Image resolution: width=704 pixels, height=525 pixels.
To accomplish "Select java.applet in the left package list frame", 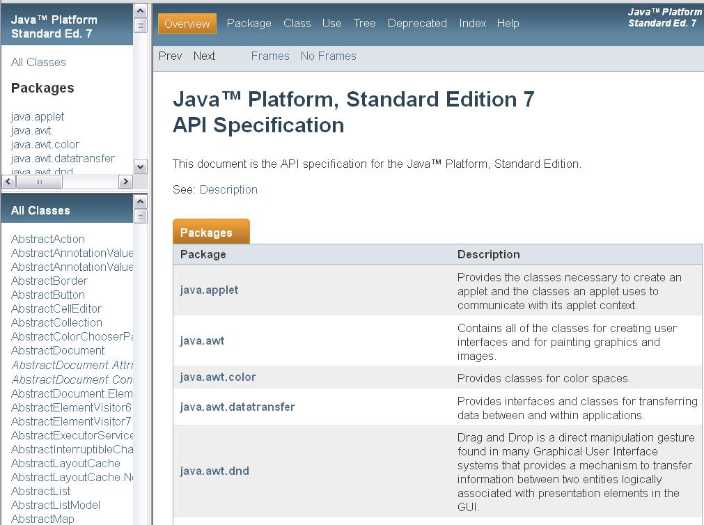I will tap(38, 117).
